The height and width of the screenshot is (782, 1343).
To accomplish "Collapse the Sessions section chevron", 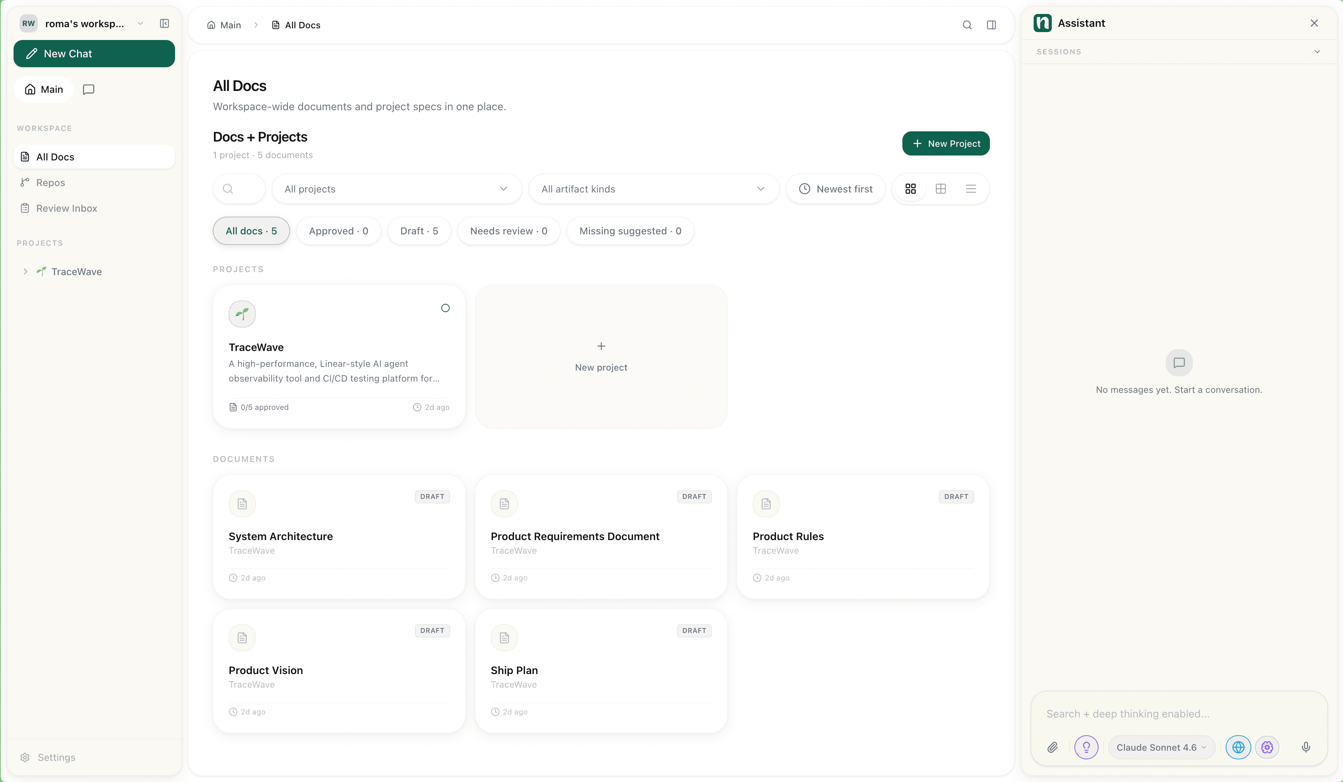I will coord(1317,51).
